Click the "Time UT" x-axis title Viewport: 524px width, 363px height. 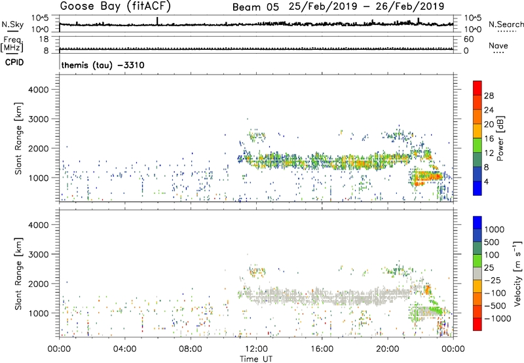(256, 358)
